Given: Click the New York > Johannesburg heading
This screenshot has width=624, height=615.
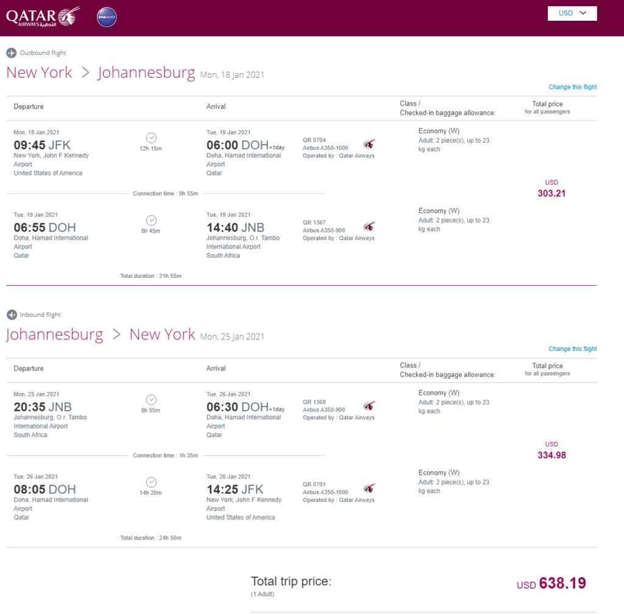Looking at the screenshot, I should pyautogui.click(x=101, y=73).
